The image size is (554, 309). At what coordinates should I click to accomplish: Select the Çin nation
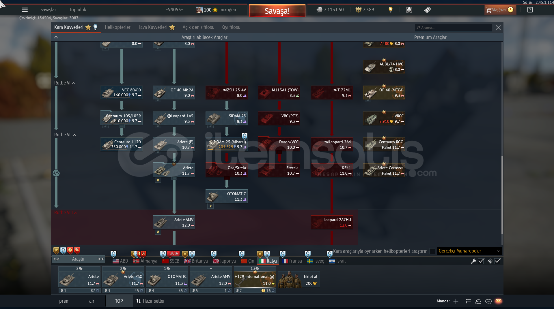pos(247,261)
